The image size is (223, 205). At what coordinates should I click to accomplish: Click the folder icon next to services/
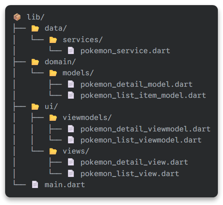point(53,40)
